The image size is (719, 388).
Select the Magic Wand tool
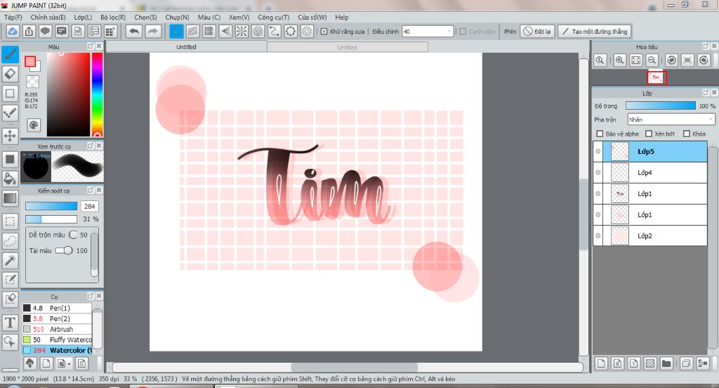(10, 260)
